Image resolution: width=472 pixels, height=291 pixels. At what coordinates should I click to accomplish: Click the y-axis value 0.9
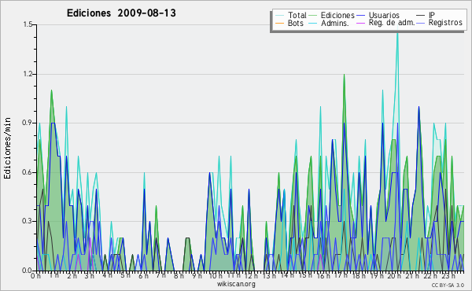click(x=28, y=123)
